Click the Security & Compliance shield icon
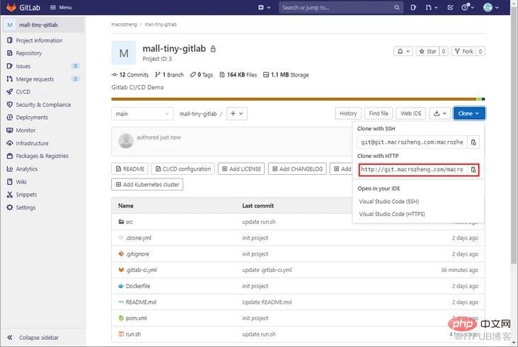Image resolution: width=518 pixels, height=347 pixels. pos(10,104)
